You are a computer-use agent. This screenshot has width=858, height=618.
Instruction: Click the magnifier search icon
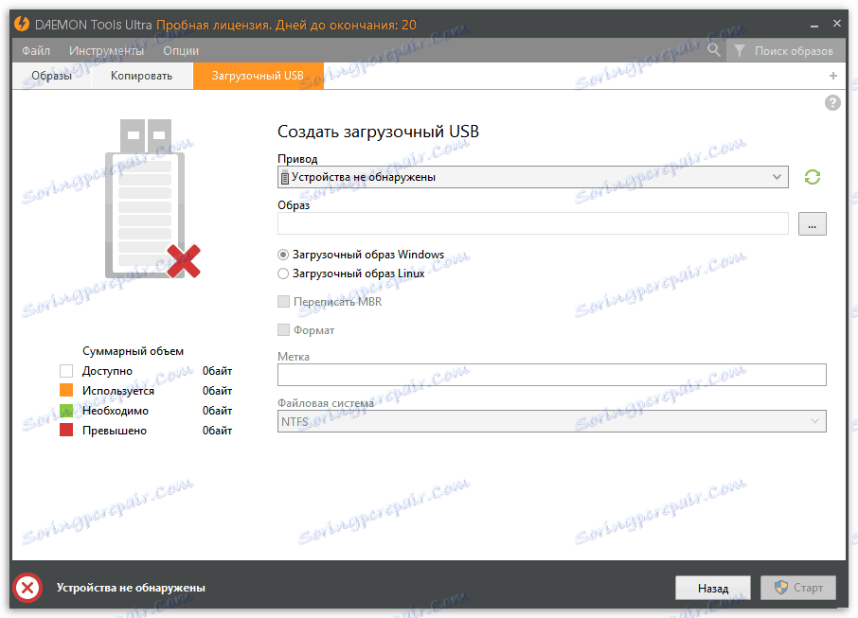click(x=713, y=50)
